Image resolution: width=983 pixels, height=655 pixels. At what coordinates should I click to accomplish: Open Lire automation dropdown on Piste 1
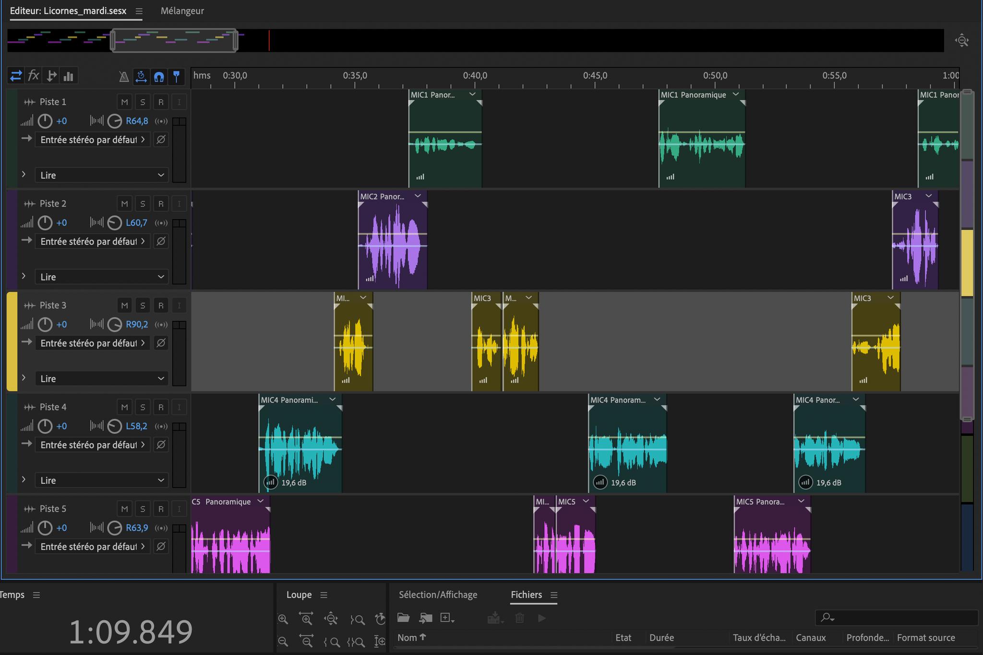101,175
